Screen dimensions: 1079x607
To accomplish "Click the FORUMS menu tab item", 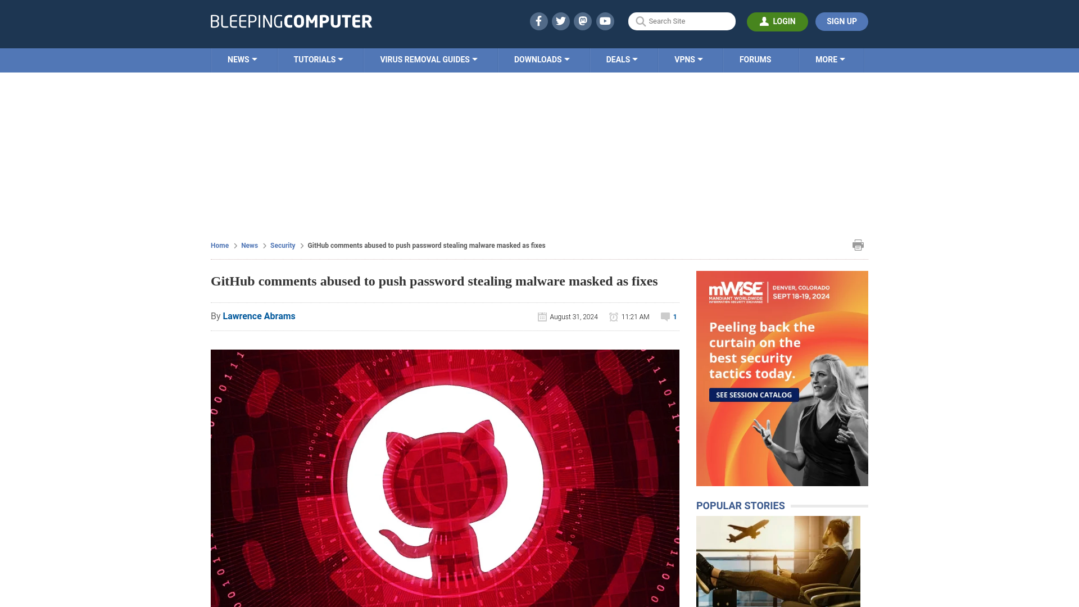I will click(x=755, y=59).
